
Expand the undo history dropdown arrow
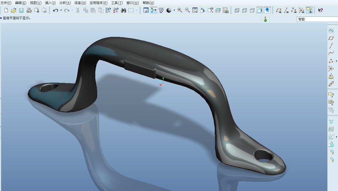pyautogui.click(x=61, y=10)
